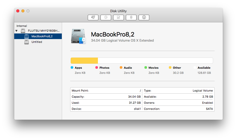Select the Untitled volume in sidebar

[38, 42]
